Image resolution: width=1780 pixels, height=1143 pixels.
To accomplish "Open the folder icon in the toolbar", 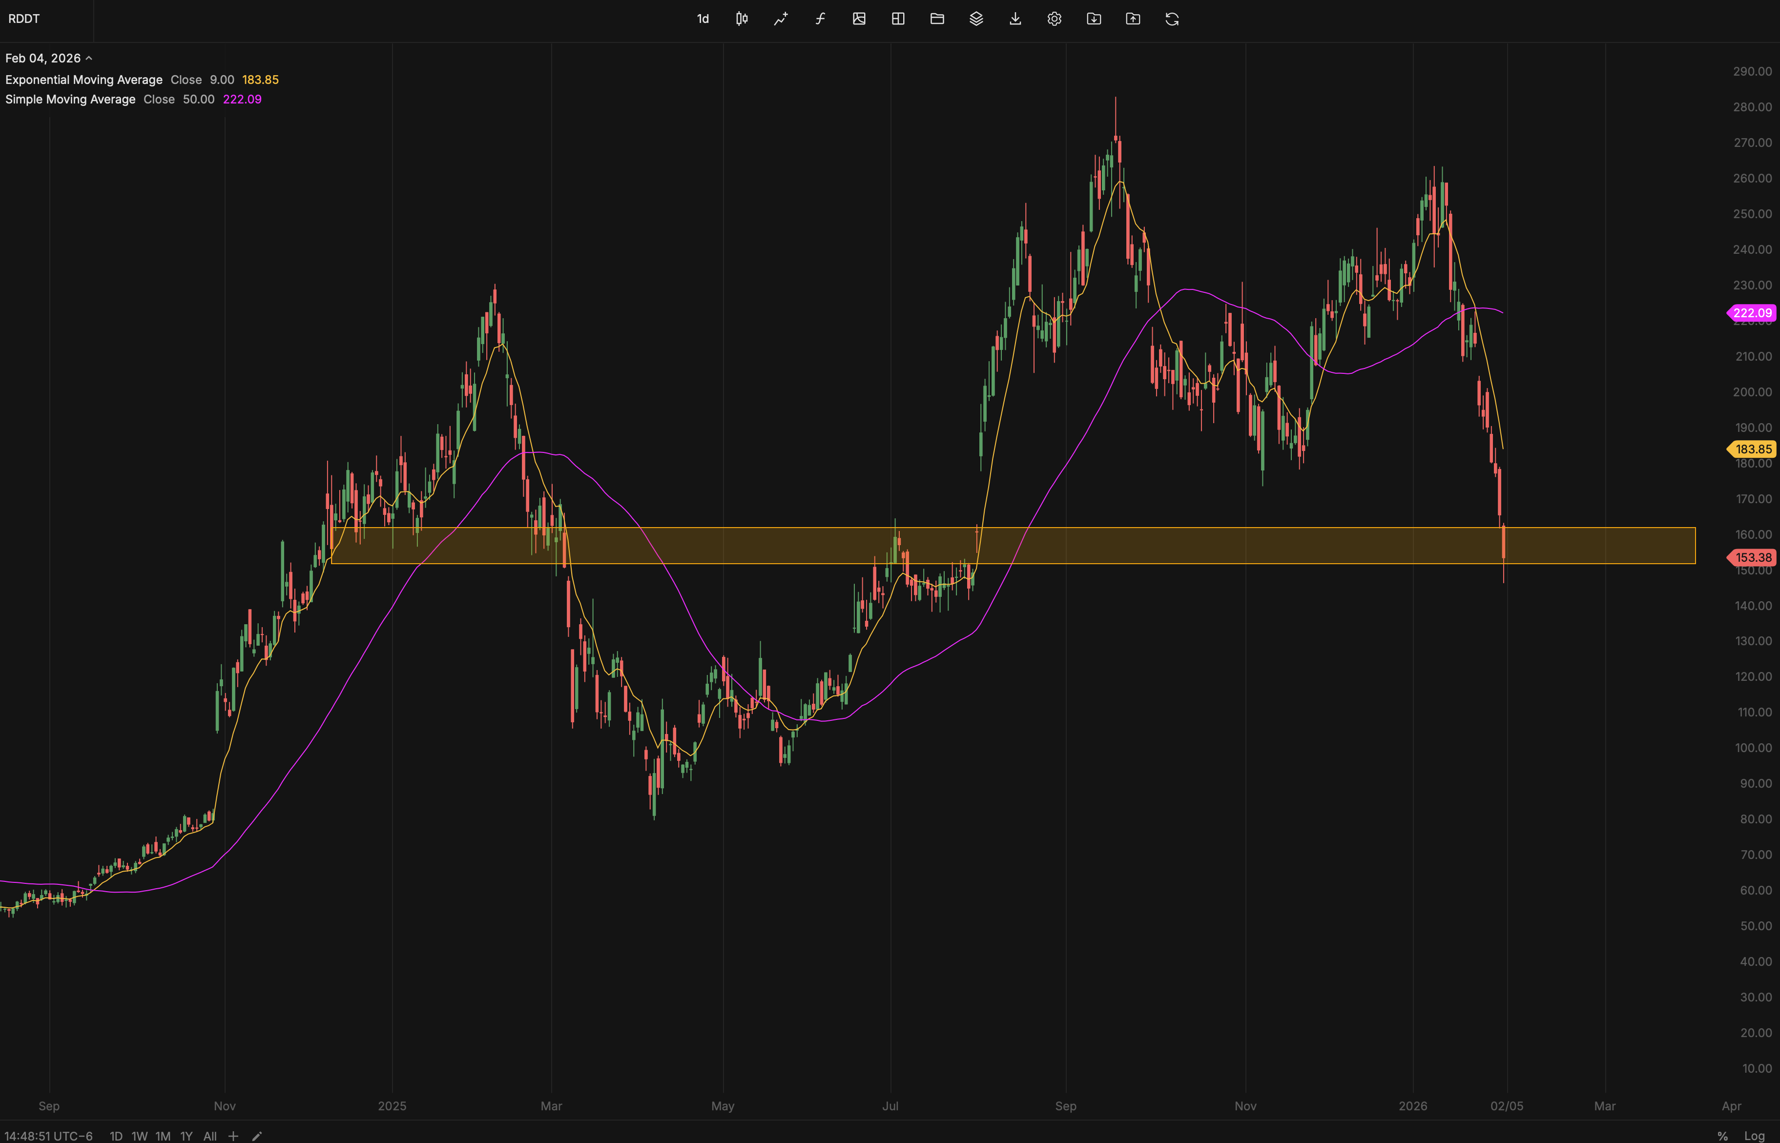I will [937, 19].
